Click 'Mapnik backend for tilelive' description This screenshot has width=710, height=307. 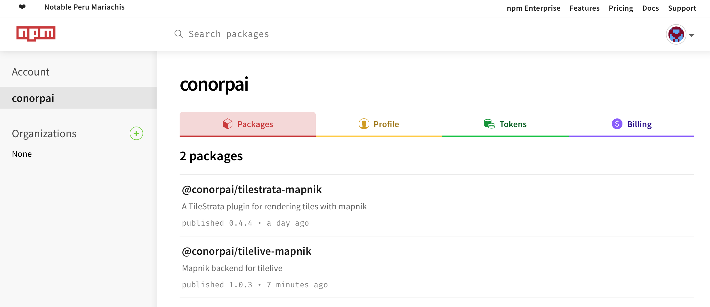coord(232,268)
